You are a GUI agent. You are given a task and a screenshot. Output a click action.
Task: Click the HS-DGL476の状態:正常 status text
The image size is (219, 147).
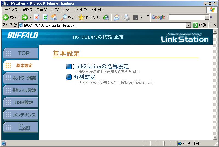tap(98, 37)
